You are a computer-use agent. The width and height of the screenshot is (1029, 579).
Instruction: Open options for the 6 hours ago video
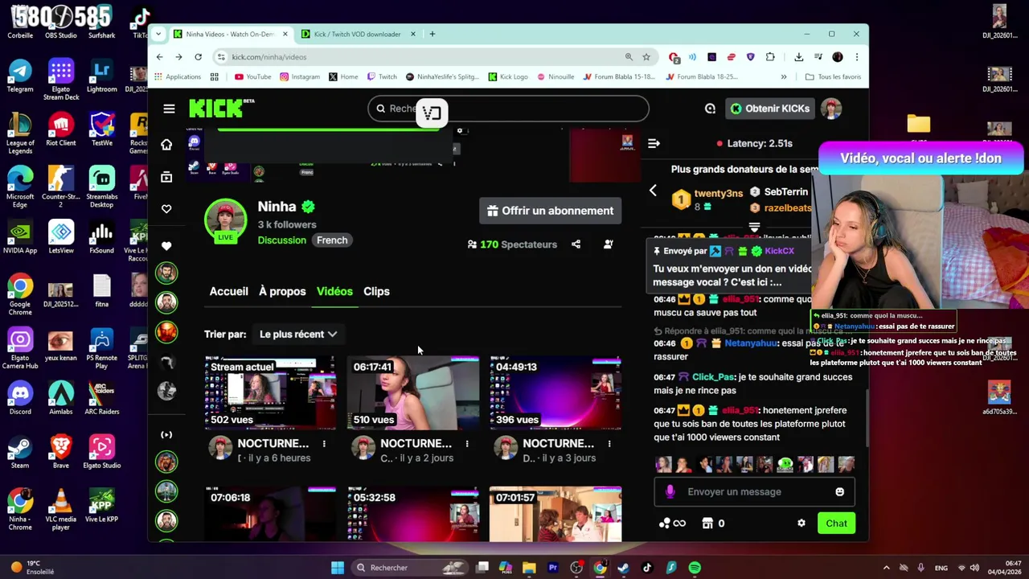[x=324, y=444]
